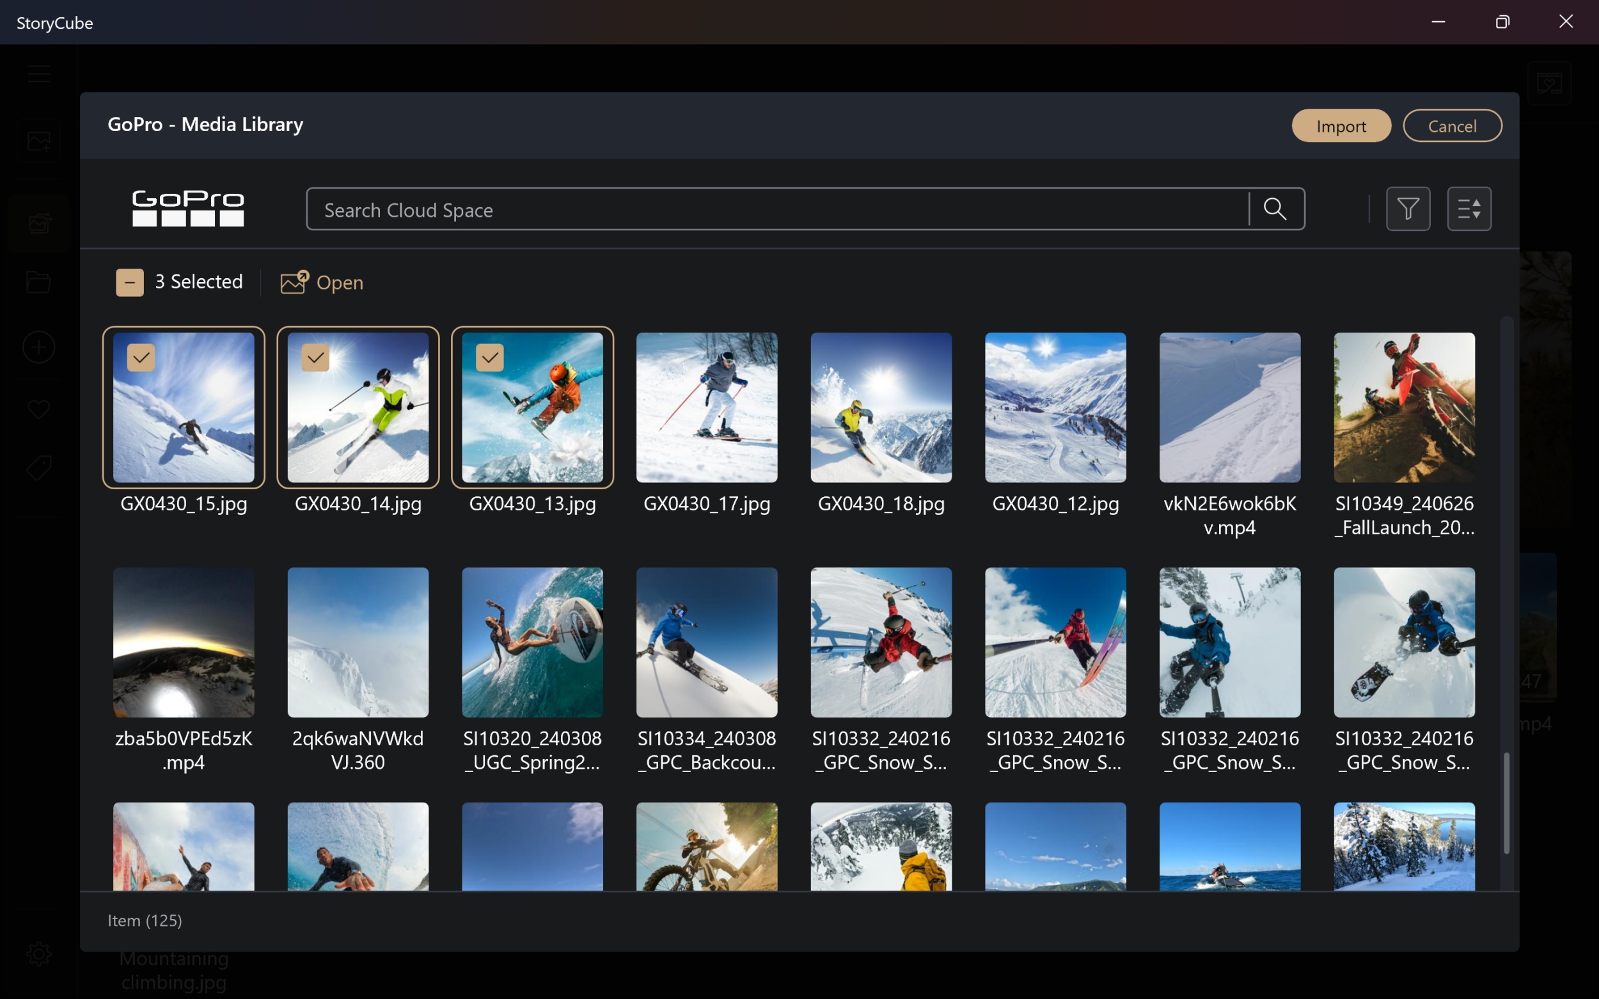Uncheck the GX0430_15.jpg checkbox
This screenshot has width=1599, height=999.
(141, 358)
